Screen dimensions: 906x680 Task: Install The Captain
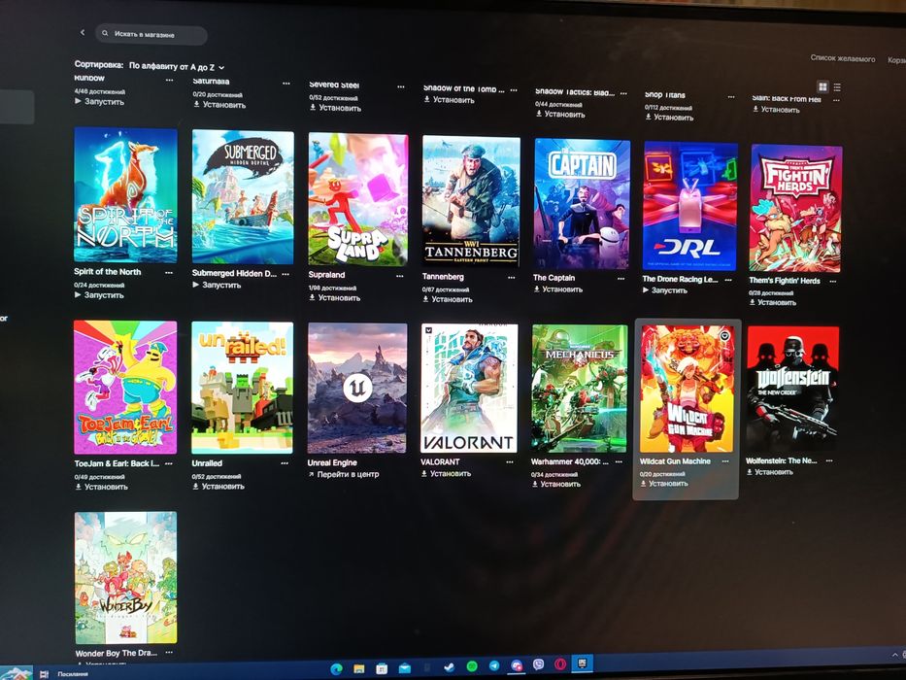point(558,289)
